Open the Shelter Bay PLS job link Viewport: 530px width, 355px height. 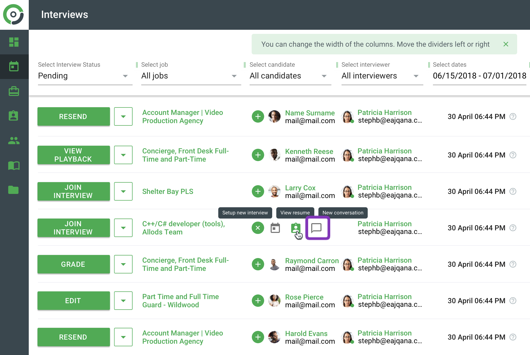[x=168, y=191]
